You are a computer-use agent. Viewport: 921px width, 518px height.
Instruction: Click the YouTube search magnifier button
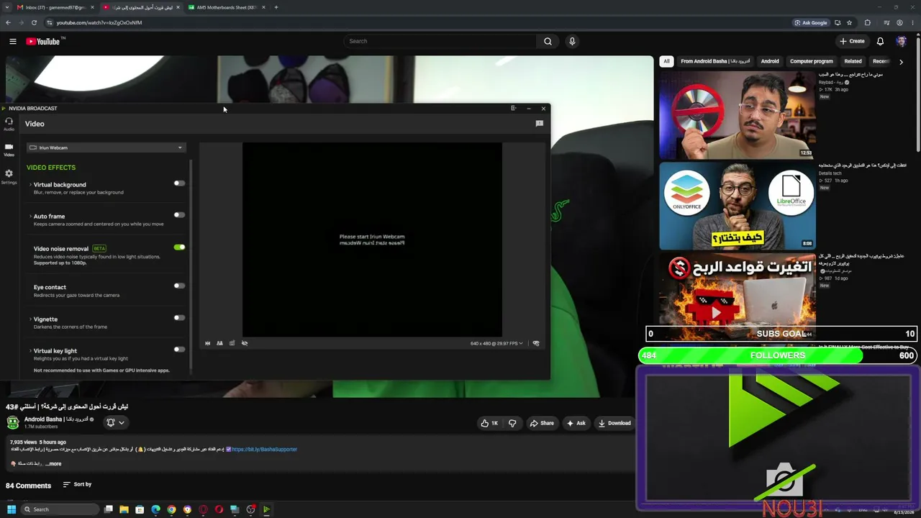(548, 41)
